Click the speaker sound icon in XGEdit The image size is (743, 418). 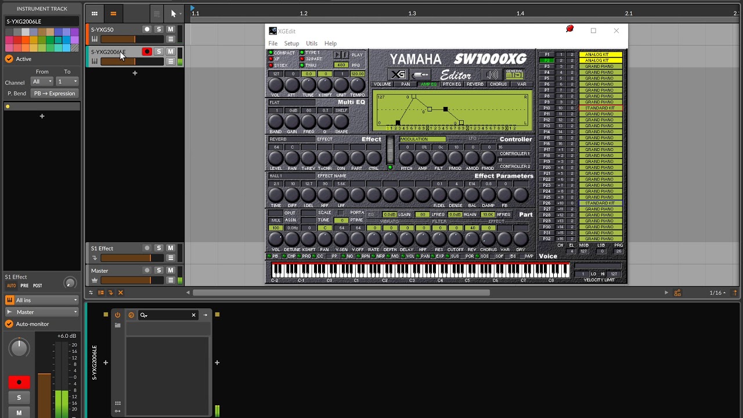492,74
